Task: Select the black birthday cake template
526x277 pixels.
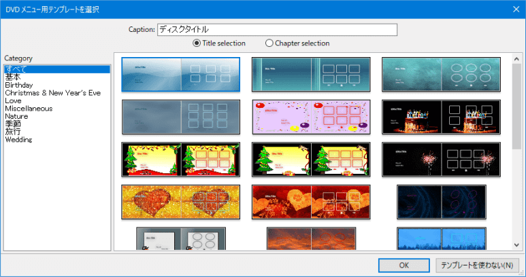Action: [x=440, y=117]
